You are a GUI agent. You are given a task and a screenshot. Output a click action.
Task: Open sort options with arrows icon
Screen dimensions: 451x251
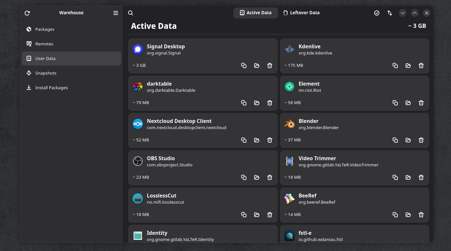(x=390, y=13)
